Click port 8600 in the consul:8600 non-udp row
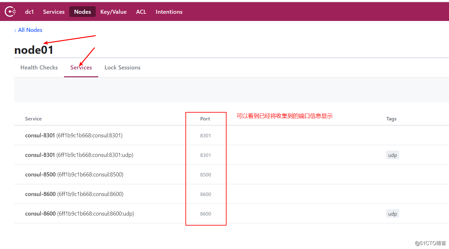This screenshot has height=249, width=449. [206, 194]
